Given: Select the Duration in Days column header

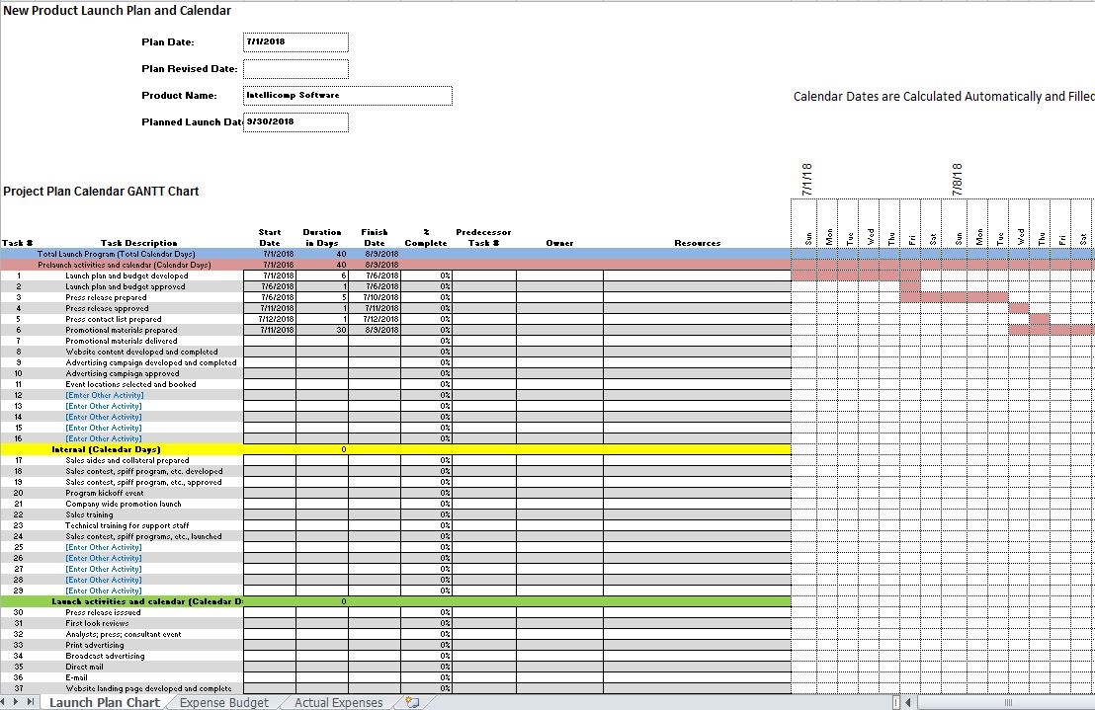Looking at the screenshot, I should click(x=322, y=237).
